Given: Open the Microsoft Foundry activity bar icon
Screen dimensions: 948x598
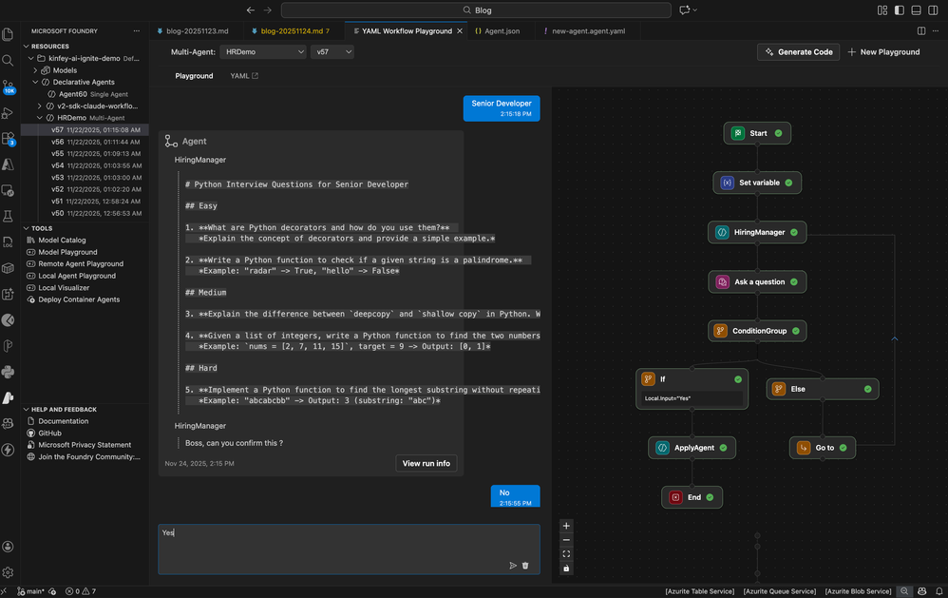Looking at the screenshot, I should pos(8,397).
